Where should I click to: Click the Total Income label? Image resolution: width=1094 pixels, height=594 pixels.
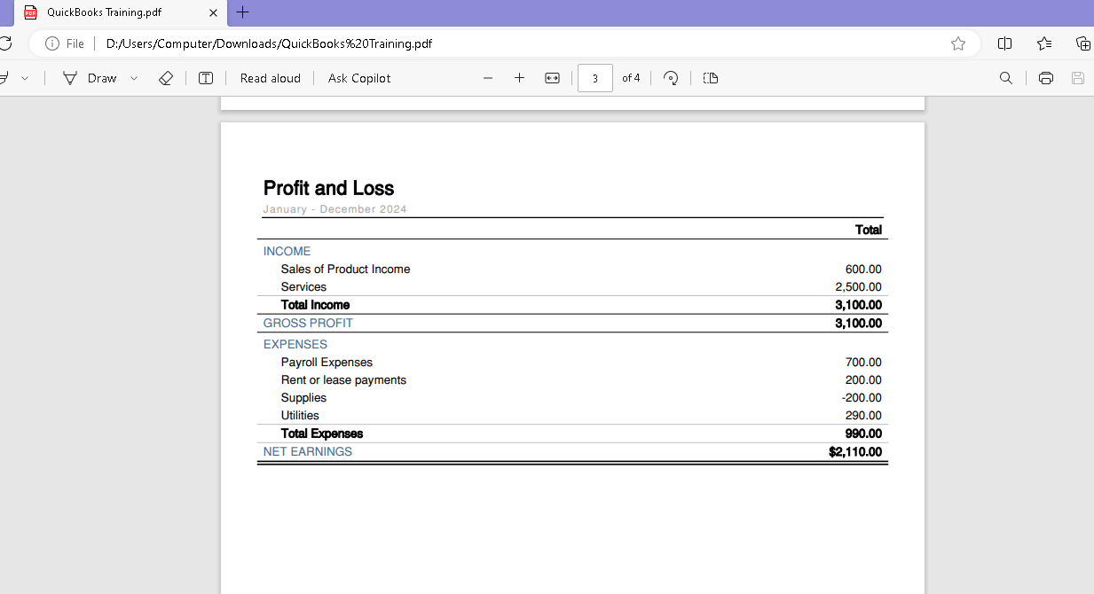315,305
